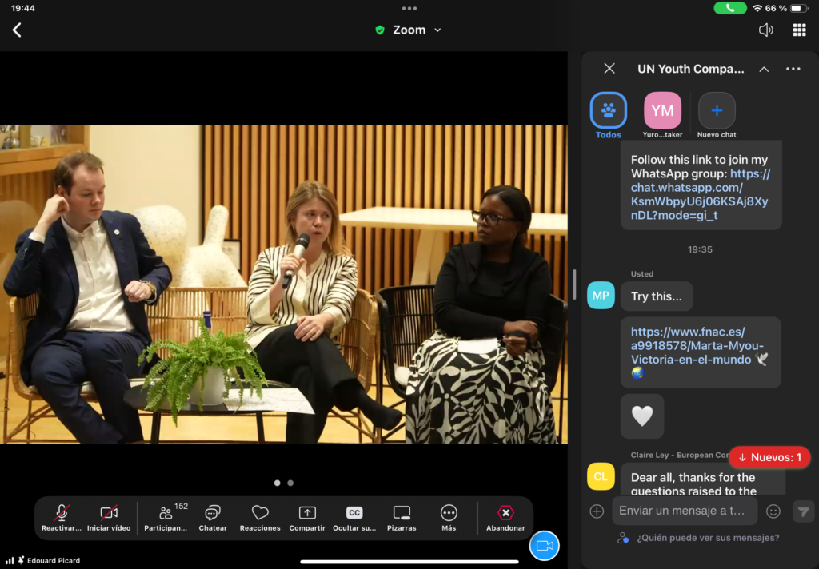Image resolution: width=819 pixels, height=569 pixels.
Task: Click the Enviar un mensaje input field
Action: (x=682, y=511)
